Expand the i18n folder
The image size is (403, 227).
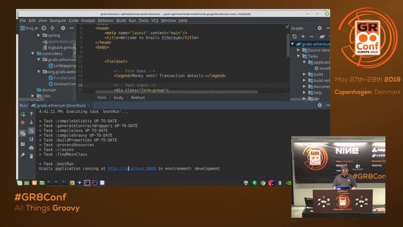pyautogui.click(x=33, y=96)
